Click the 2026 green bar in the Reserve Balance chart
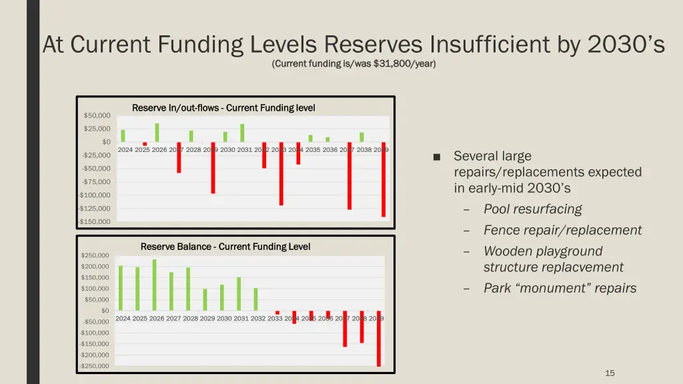The width and height of the screenshot is (683, 384). [x=155, y=285]
